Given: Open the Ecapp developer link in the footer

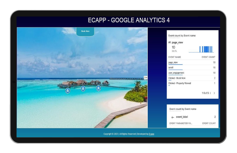Looking at the screenshot, I should pyautogui.click(x=151, y=134).
